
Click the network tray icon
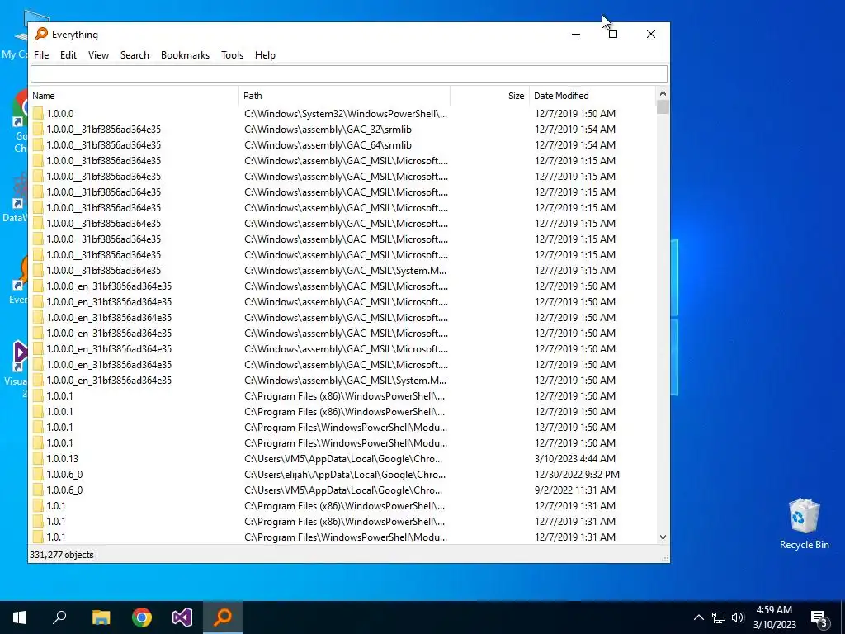coord(719,617)
